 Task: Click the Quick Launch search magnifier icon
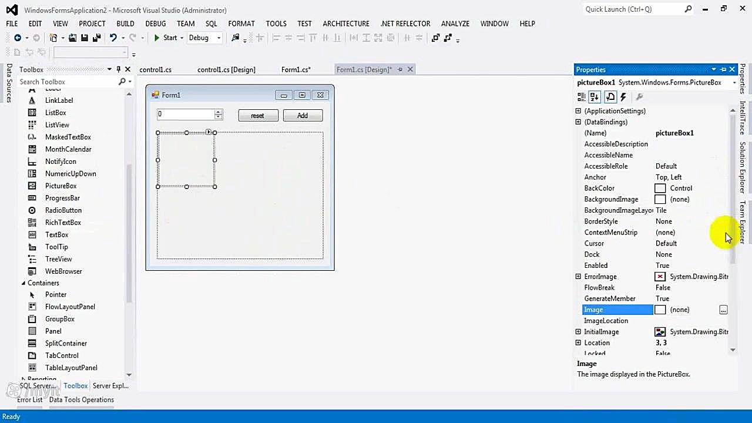pos(688,9)
